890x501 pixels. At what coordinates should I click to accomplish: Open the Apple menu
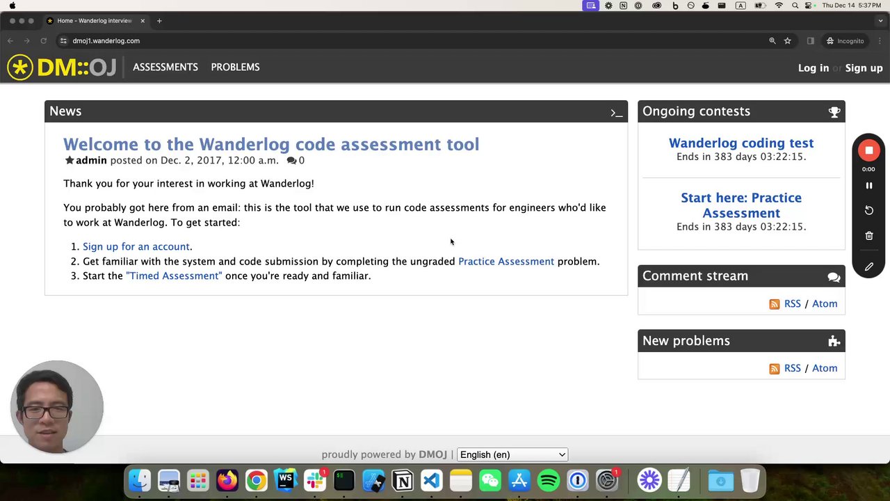[13, 6]
